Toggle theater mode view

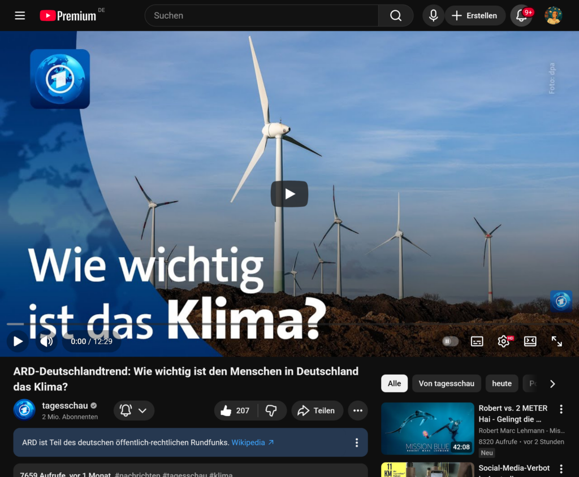coord(530,341)
